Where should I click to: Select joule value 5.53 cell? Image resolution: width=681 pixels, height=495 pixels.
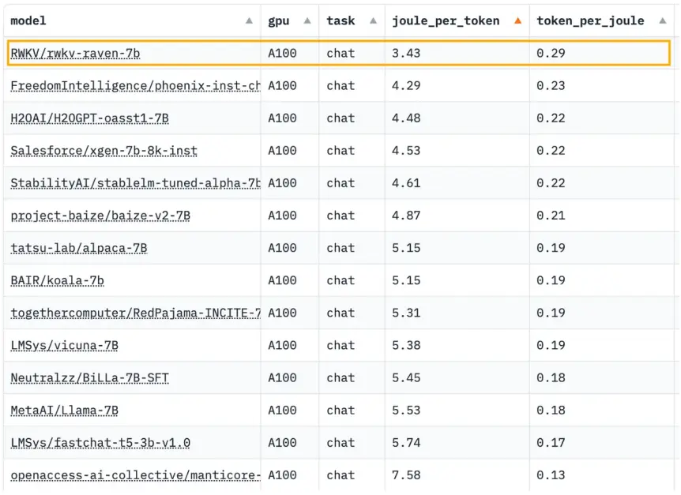tap(457, 411)
